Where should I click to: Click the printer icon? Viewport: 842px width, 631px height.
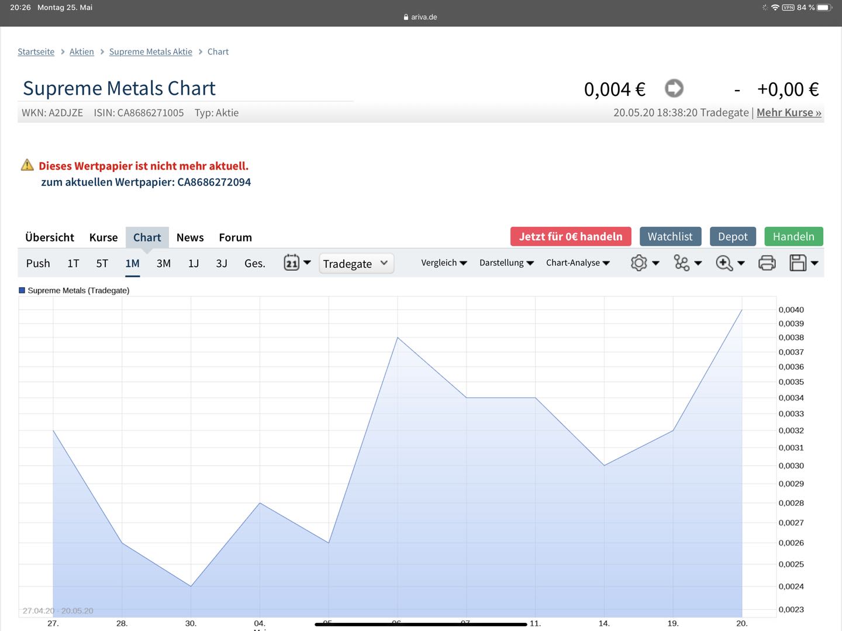pyautogui.click(x=767, y=263)
